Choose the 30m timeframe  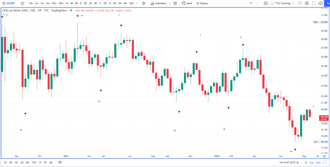[61, 3]
